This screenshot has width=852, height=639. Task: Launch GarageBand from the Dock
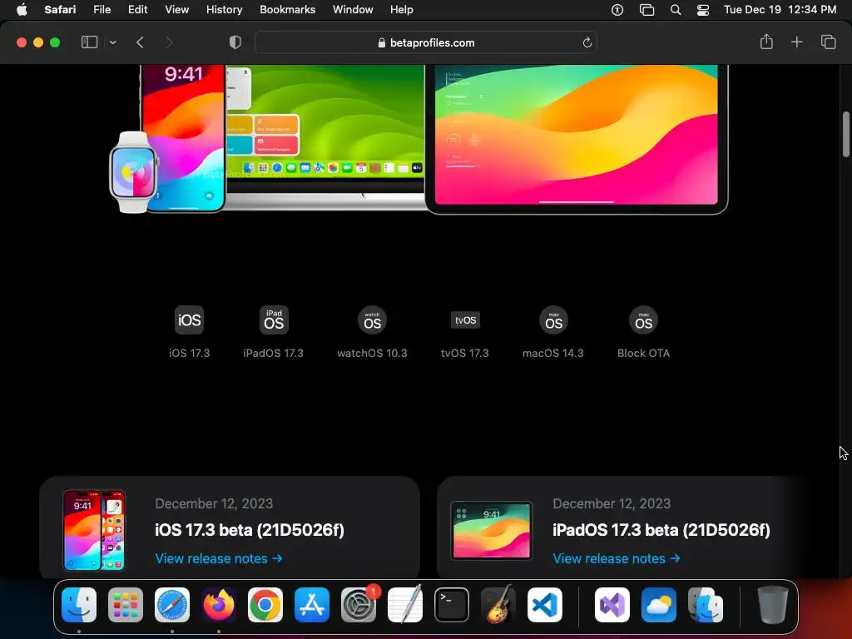(498, 604)
